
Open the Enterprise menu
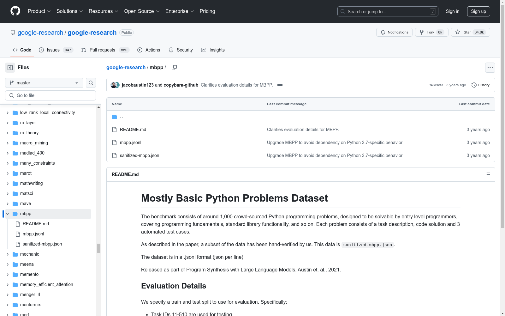point(179,11)
